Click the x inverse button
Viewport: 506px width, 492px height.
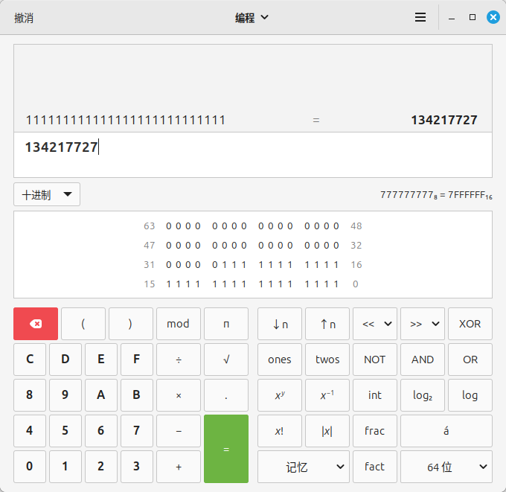[x=327, y=395]
